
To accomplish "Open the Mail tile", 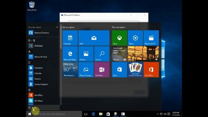I will pos(94,38).
